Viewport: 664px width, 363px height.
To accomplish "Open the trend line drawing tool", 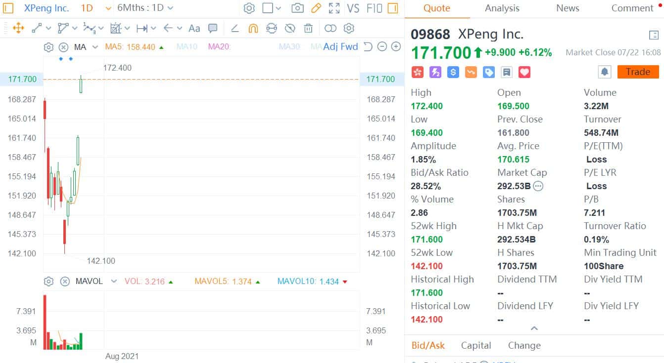I will pos(38,28).
